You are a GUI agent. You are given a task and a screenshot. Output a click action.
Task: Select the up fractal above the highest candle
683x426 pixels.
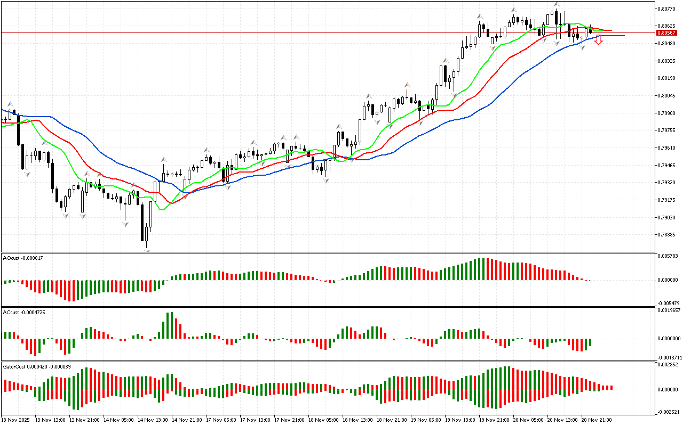556,4
